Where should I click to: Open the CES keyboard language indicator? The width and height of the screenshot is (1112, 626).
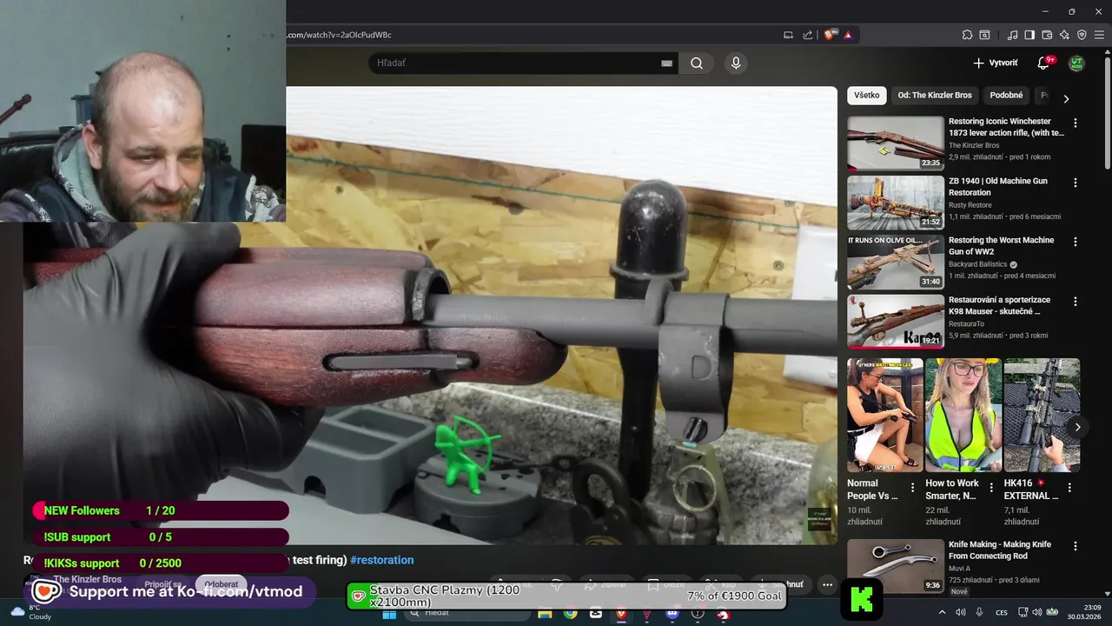tap(1002, 613)
